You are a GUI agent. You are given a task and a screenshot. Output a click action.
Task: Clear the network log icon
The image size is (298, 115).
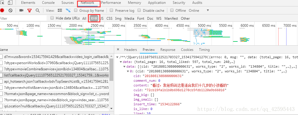[x=10, y=11]
